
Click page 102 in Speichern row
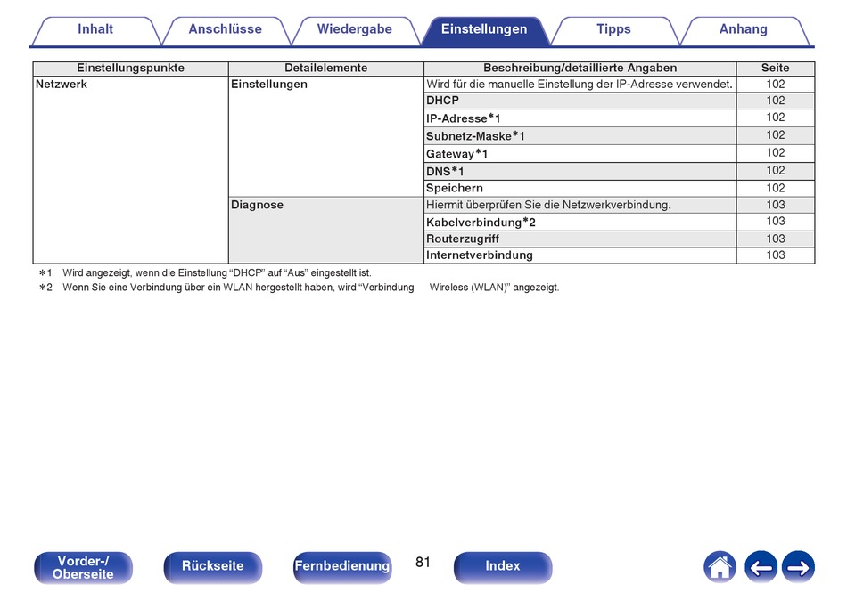coord(775,188)
